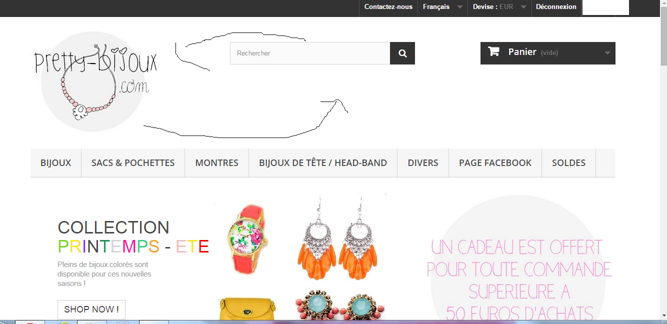
Task: Click Contactez-nous link
Action: (x=388, y=7)
